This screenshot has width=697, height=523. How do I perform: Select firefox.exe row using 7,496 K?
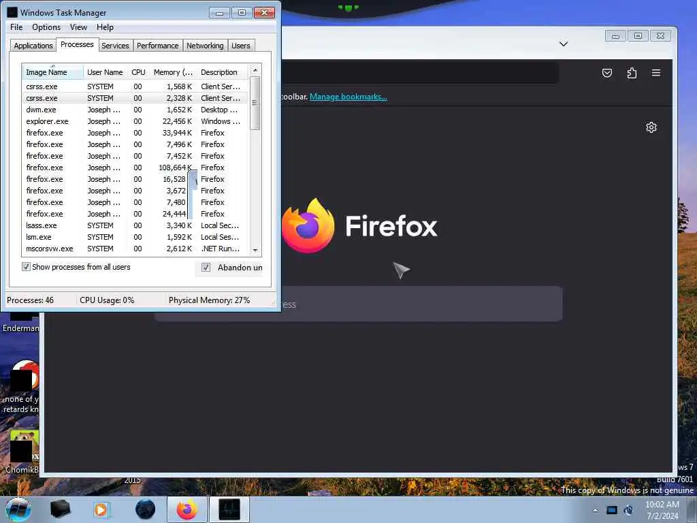[135, 144]
